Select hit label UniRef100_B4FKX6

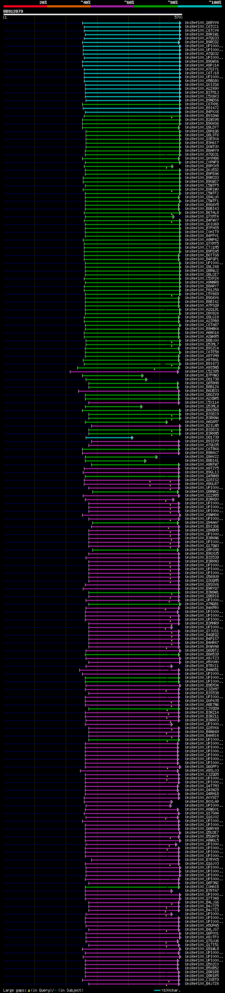point(201,112)
